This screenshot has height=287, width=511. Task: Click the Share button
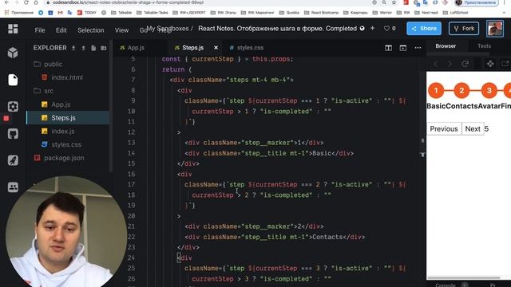point(424,29)
